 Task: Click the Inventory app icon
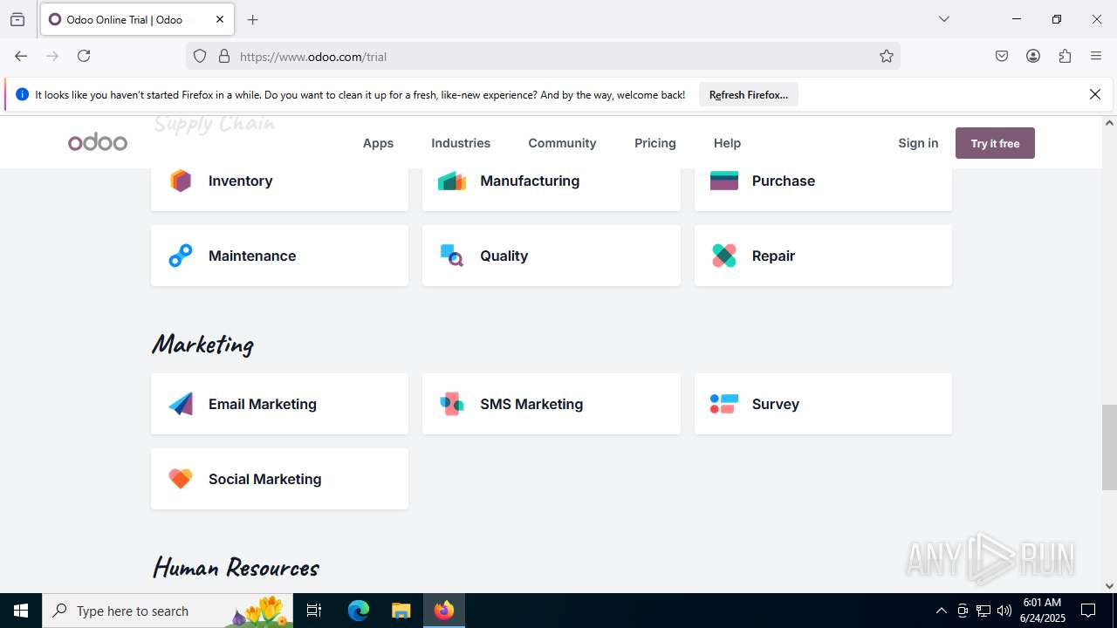click(181, 181)
